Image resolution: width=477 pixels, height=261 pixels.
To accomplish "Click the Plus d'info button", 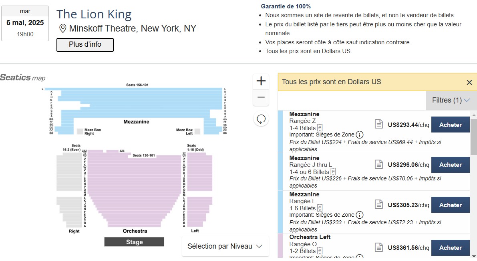I will 85,45.
